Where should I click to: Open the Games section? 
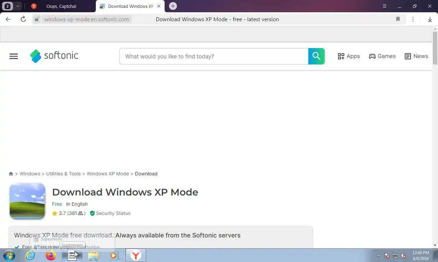(x=382, y=56)
